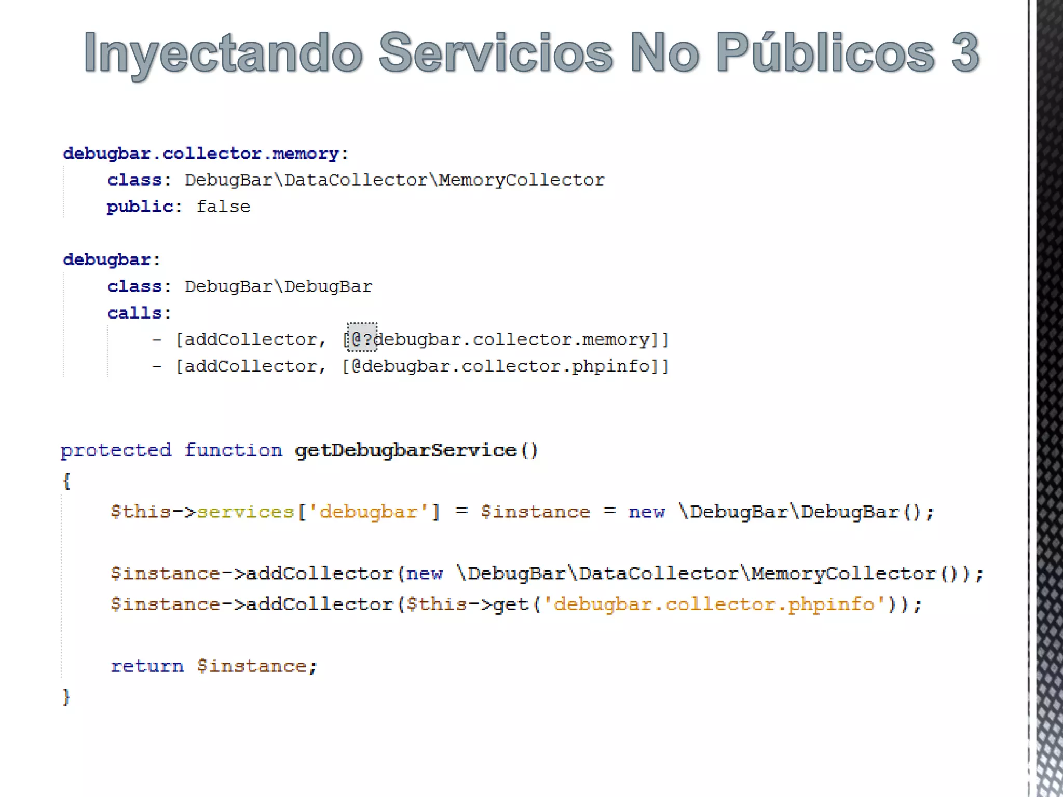Click the 'function' keyword
Image resolution: width=1063 pixels, height=797 pixels.
click(233, 450)
